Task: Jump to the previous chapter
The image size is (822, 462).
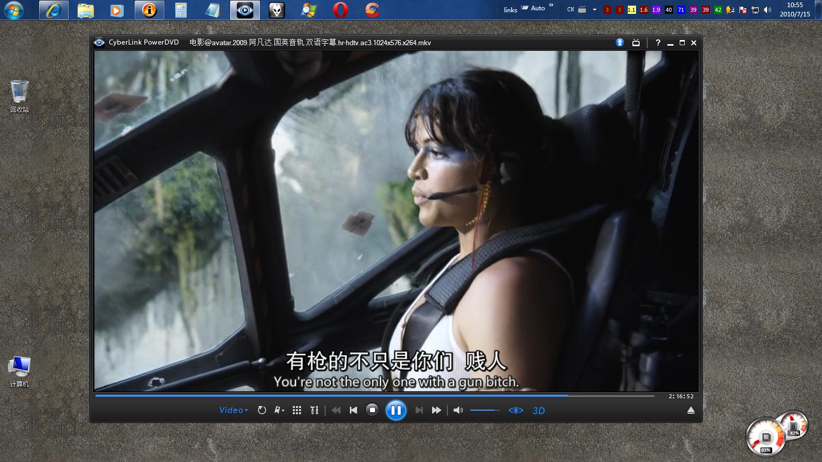Action: (x=353, y=410)
